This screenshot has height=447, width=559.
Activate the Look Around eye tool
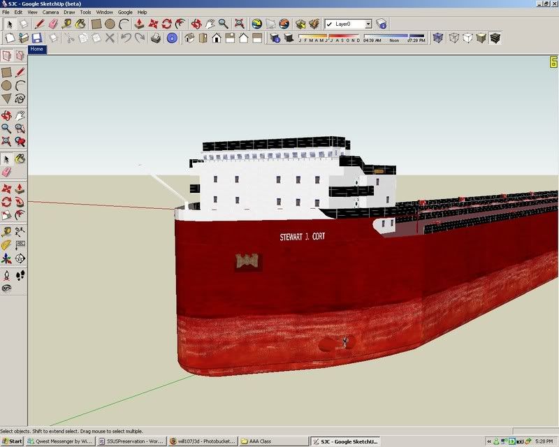(6, 288)
